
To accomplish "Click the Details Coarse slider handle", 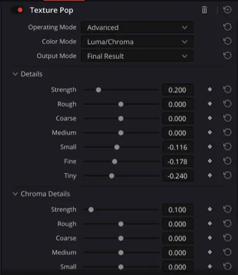I will pos(121,118).
